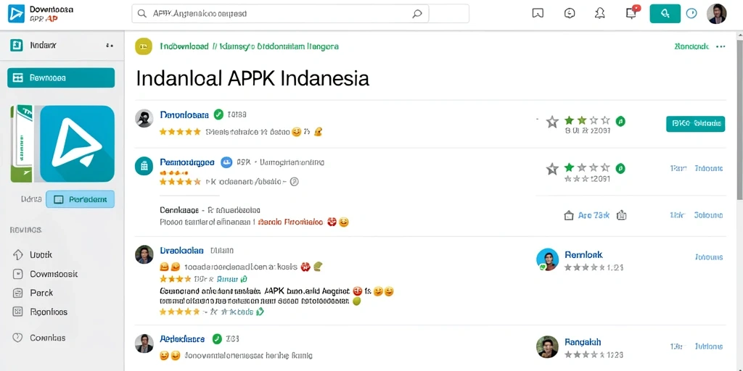Click the magnifier icon inside search field
This screenshot has height=371, width=743.
(417, 14)
